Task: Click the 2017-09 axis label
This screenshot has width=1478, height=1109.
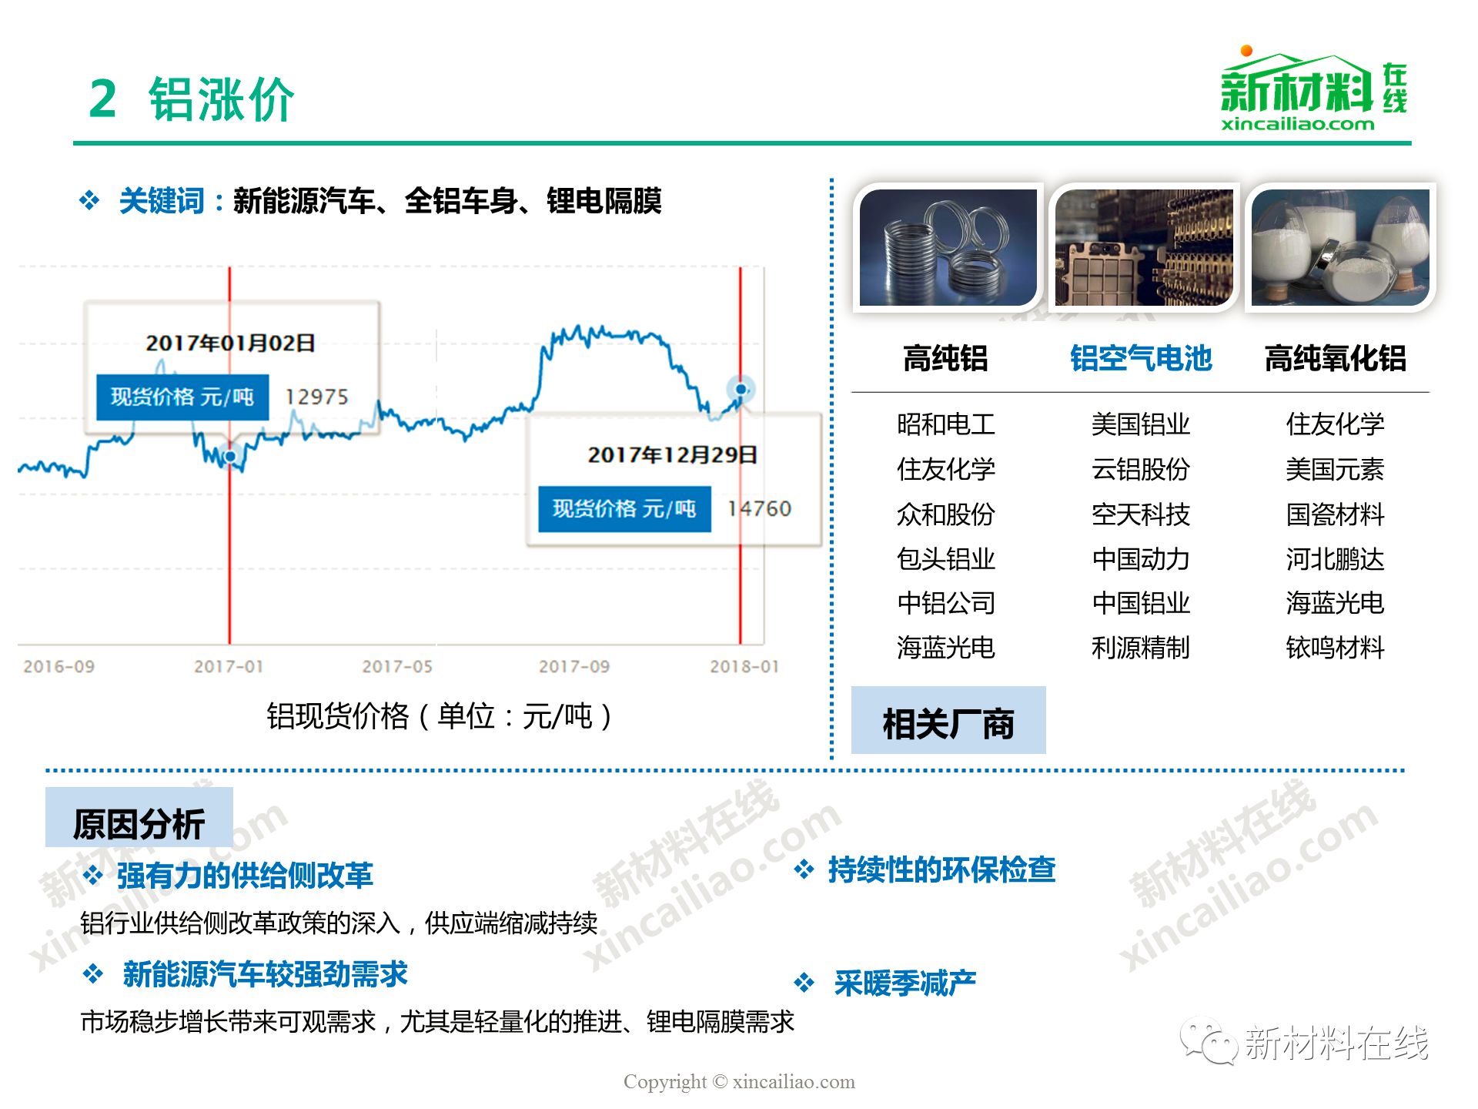Action: pyautogui.click(x=574, y=666)
